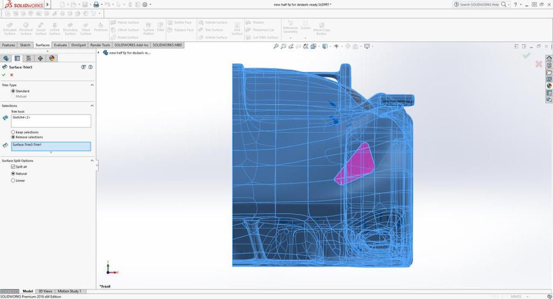Click the search magnifier in the help box
The width and height of the screenshot is (553, 299).
[x=504, y=4]
